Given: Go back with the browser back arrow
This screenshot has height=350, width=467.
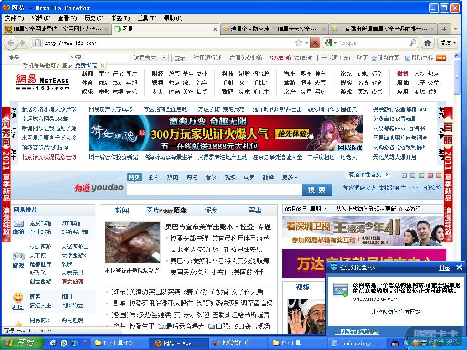Looking at the screenshot, I should pyautogui.click(x=10, y=43).
